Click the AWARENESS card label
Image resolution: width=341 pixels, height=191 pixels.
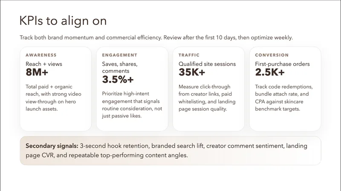41,55
